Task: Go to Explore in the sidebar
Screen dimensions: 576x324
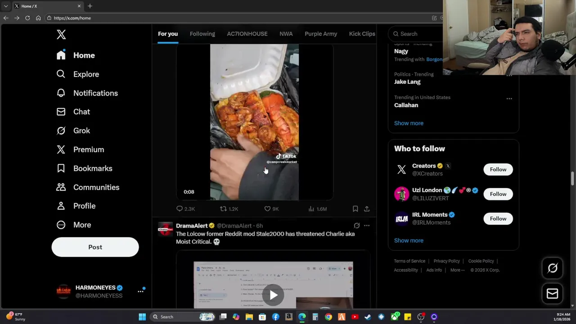Action: pos(77,74)
